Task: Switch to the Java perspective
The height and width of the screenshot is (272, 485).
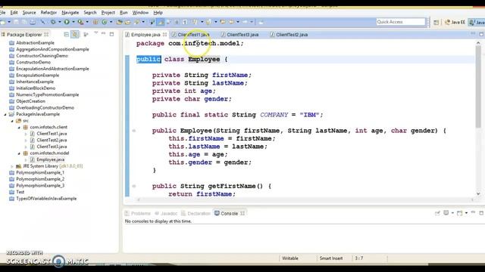Action: pos(477,22)
